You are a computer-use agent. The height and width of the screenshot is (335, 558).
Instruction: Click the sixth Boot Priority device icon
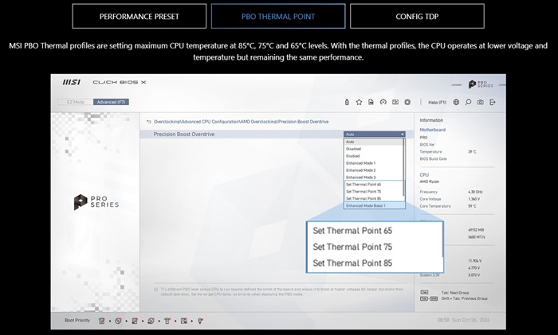click(183, 321)
